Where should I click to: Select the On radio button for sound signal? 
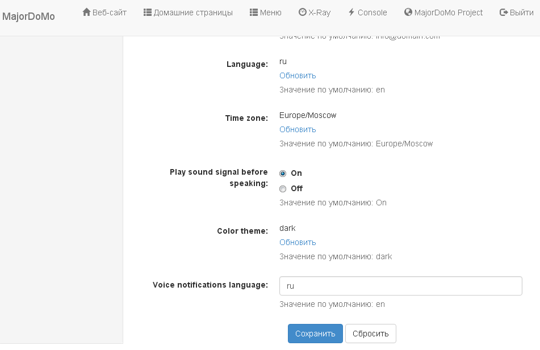click(283, 174)
